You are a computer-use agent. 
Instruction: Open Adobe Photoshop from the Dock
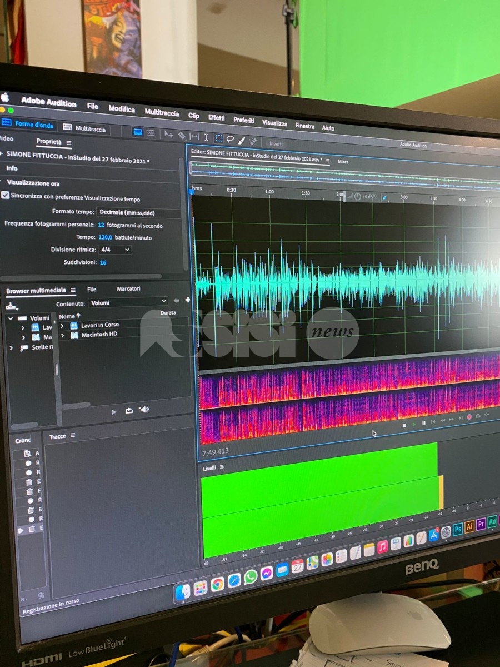click(458, 529)
